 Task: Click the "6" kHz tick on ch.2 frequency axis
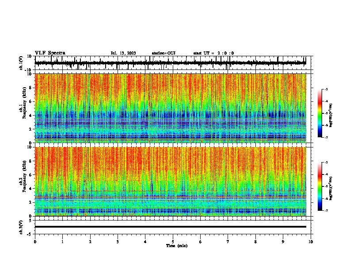point(30,175)
